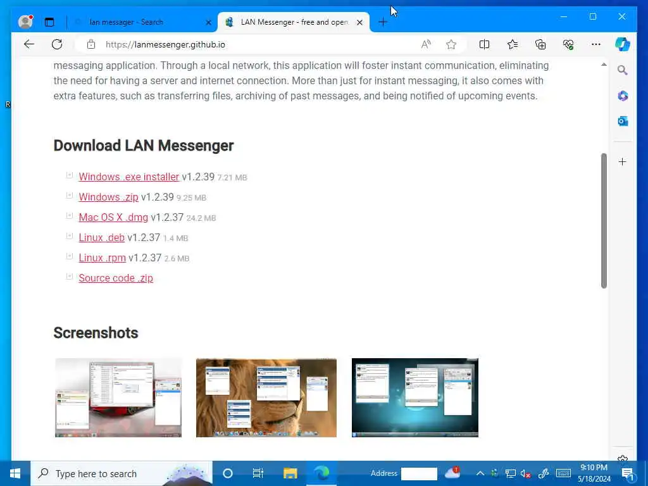The image size is (648, 486).
Task: Open the red car desktop screenshot thumbnail
Action: pyautogui.click(x=118, y=397)
